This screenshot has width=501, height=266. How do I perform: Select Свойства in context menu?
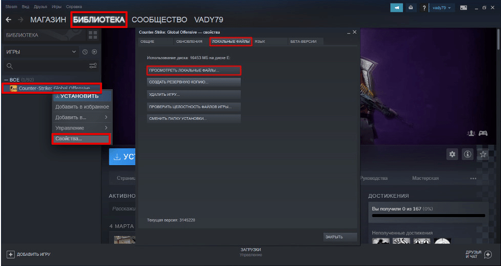pos(81,139)
